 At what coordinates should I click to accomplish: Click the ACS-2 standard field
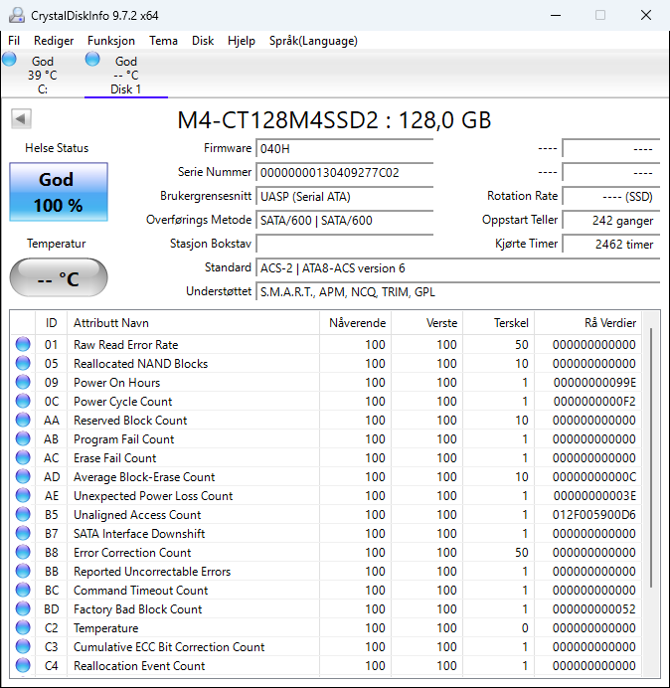pos(457,268)
